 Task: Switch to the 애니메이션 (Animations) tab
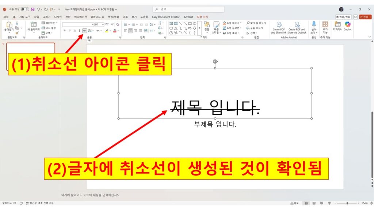pos(80,17)
